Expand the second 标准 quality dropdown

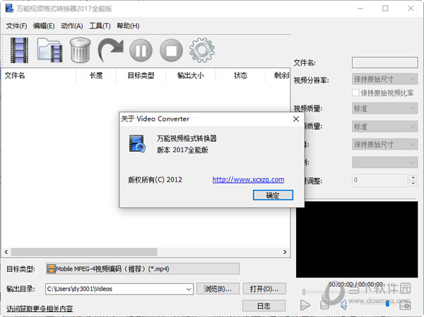[385, 126]
